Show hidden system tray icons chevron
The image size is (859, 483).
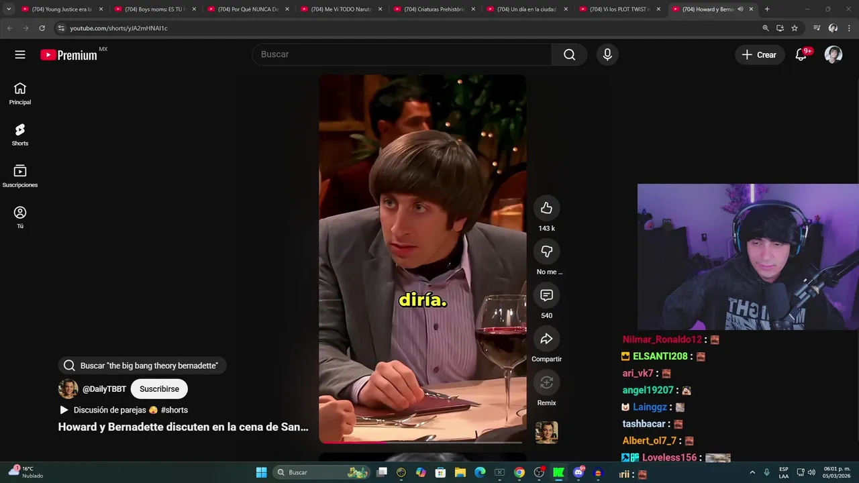pos(752,472)
